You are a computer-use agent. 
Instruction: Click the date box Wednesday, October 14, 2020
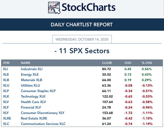tap(82, 39)
